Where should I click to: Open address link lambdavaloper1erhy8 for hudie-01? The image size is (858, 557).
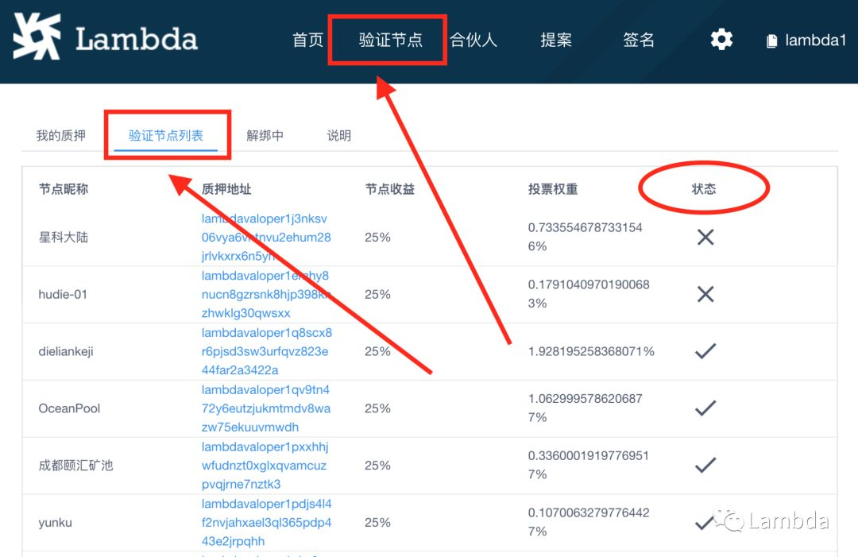(x=266, y=294)
